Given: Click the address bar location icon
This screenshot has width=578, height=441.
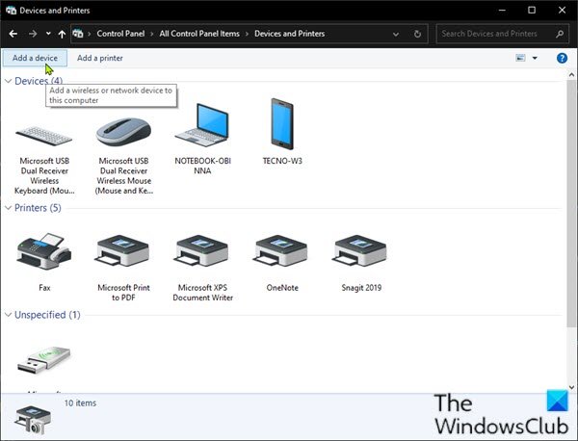Looking at the screenshot, I should pos(78,34).
